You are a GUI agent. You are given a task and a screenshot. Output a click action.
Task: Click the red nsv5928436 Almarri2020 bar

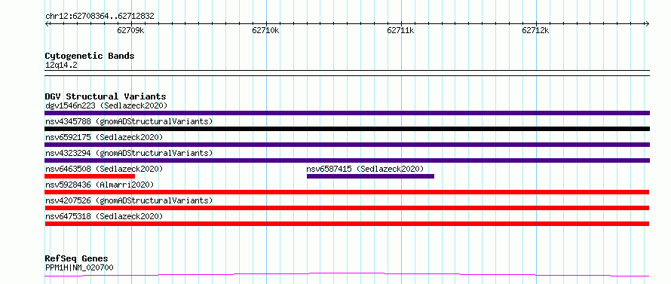coord(347,192)
